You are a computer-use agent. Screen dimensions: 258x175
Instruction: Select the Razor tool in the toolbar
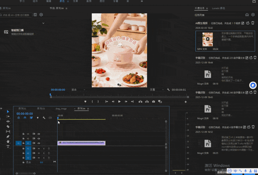coord(8,126)
